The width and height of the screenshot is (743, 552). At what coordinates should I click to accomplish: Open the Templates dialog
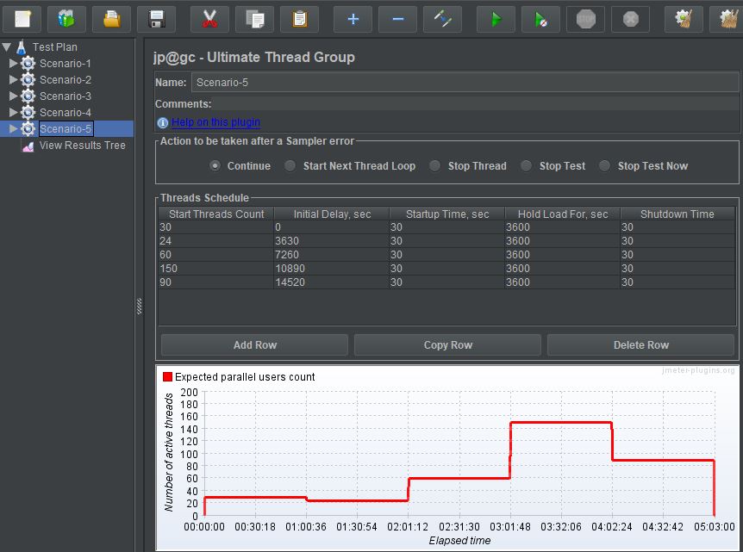(67, 18)
